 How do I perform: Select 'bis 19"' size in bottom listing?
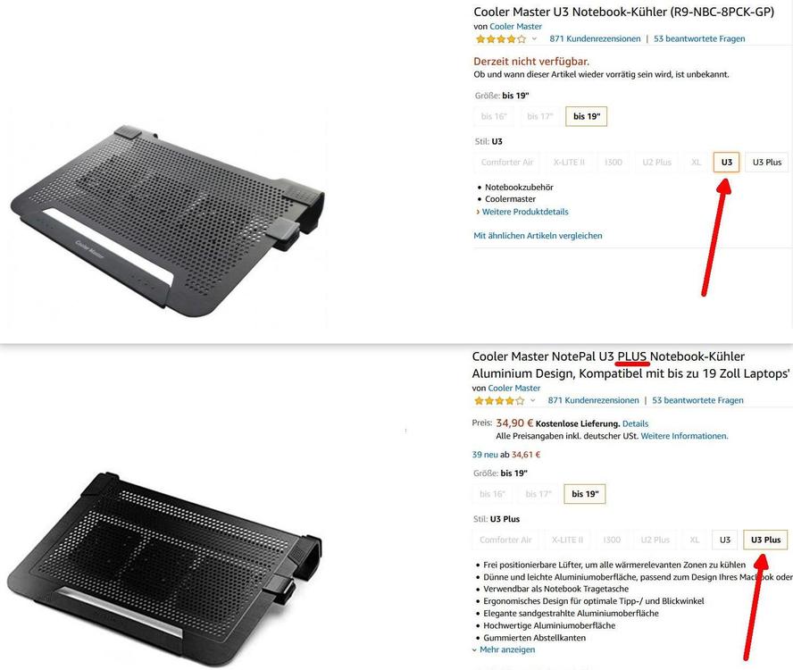585,494
